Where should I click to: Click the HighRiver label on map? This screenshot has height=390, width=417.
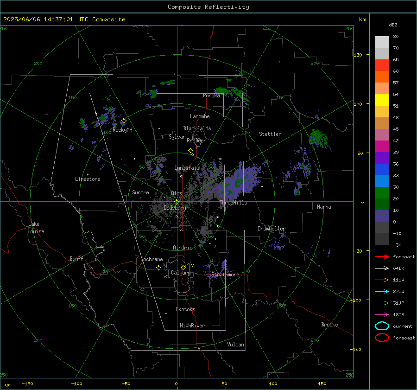click(x=192, y=326)
